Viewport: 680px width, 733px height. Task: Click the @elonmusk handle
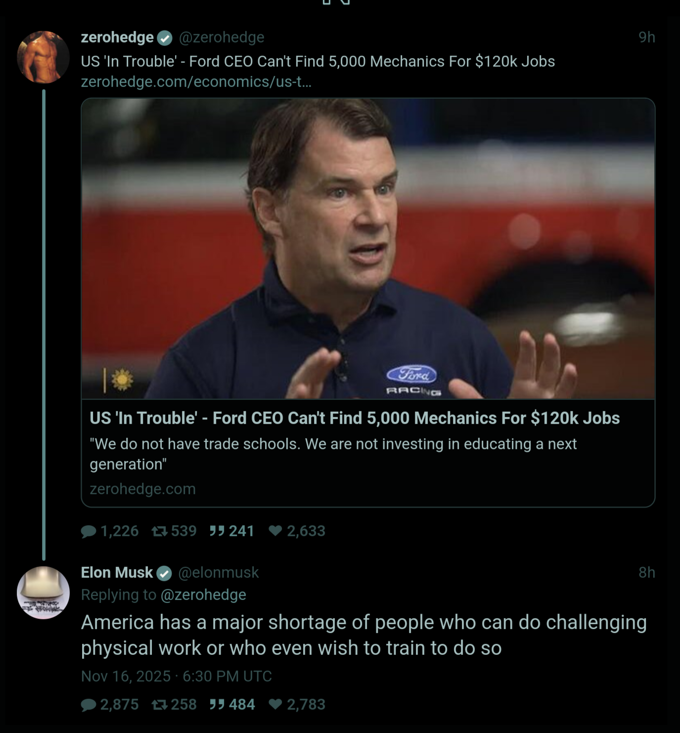(x=218, y=572)
